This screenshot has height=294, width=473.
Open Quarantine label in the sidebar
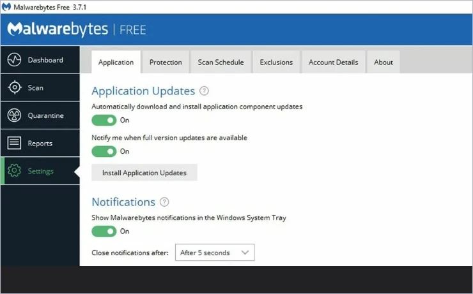click(46, 115)
